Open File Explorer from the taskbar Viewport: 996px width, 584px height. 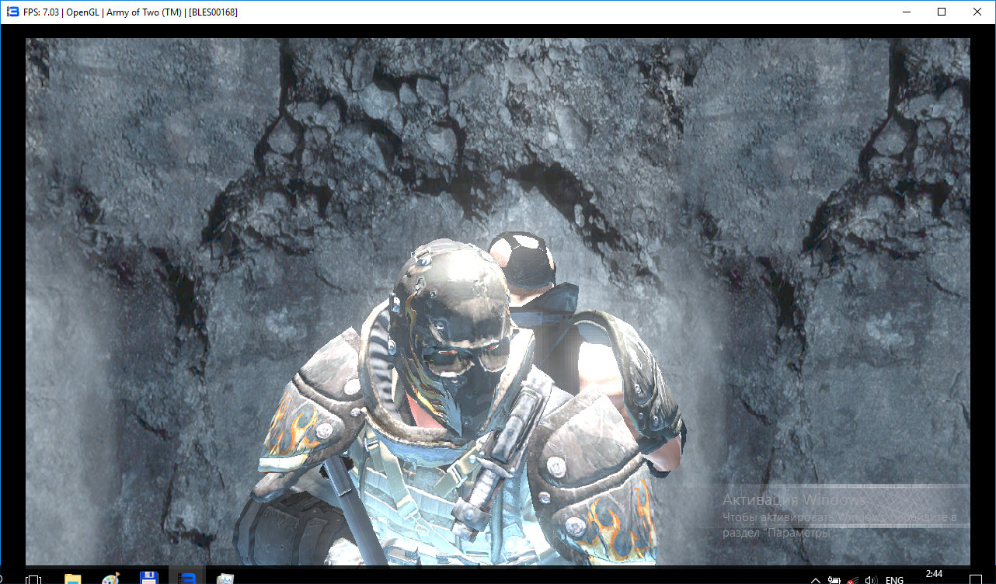tap(72, 579)
